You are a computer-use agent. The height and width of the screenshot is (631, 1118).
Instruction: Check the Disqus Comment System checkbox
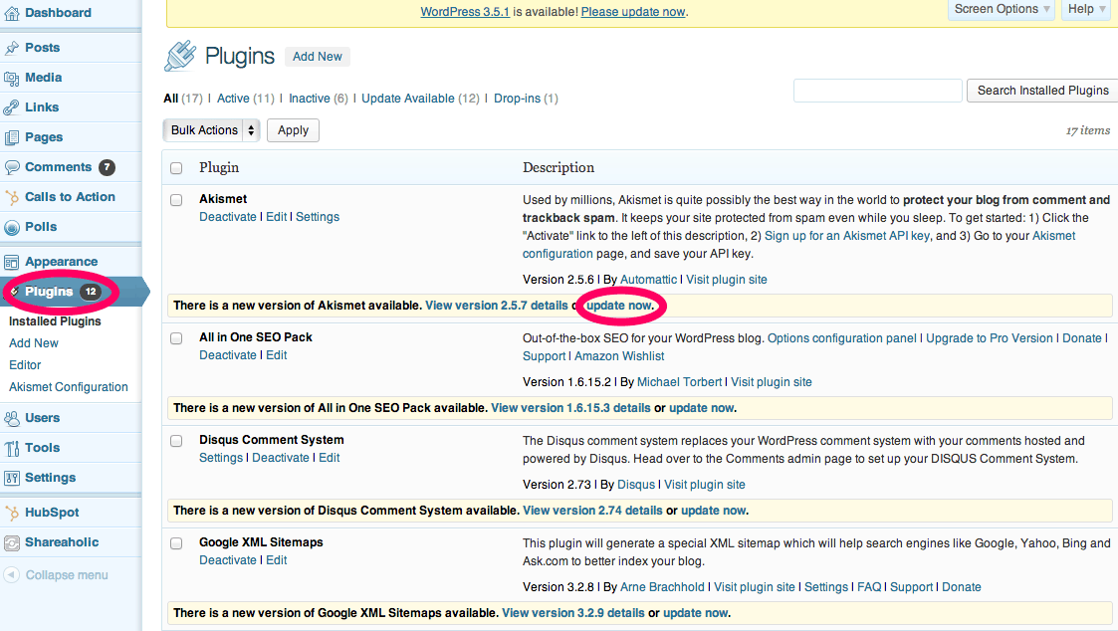176,441
